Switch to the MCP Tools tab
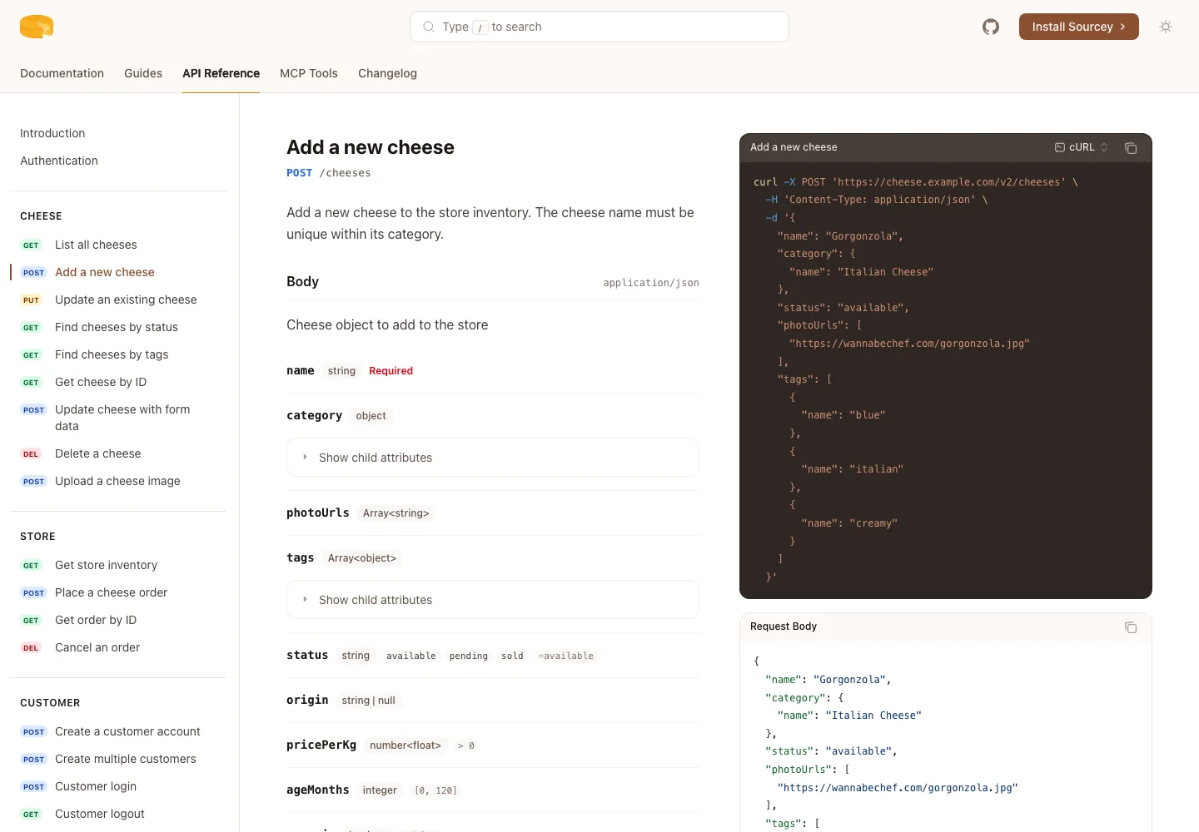1199x832 pixels. pos(309,73)
